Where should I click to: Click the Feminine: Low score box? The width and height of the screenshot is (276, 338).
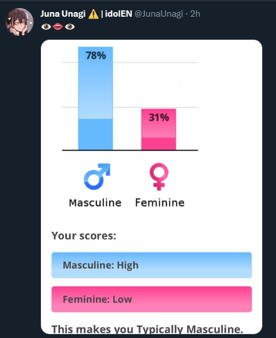tap(151, 299)
